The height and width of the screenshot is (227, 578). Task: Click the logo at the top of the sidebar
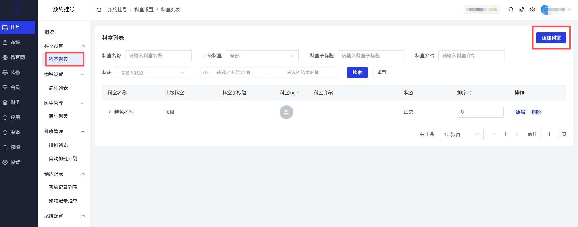point(16,10)
